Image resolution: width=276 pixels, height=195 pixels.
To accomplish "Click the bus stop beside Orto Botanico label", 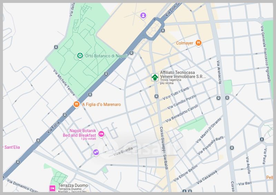I will click(131, 53).
